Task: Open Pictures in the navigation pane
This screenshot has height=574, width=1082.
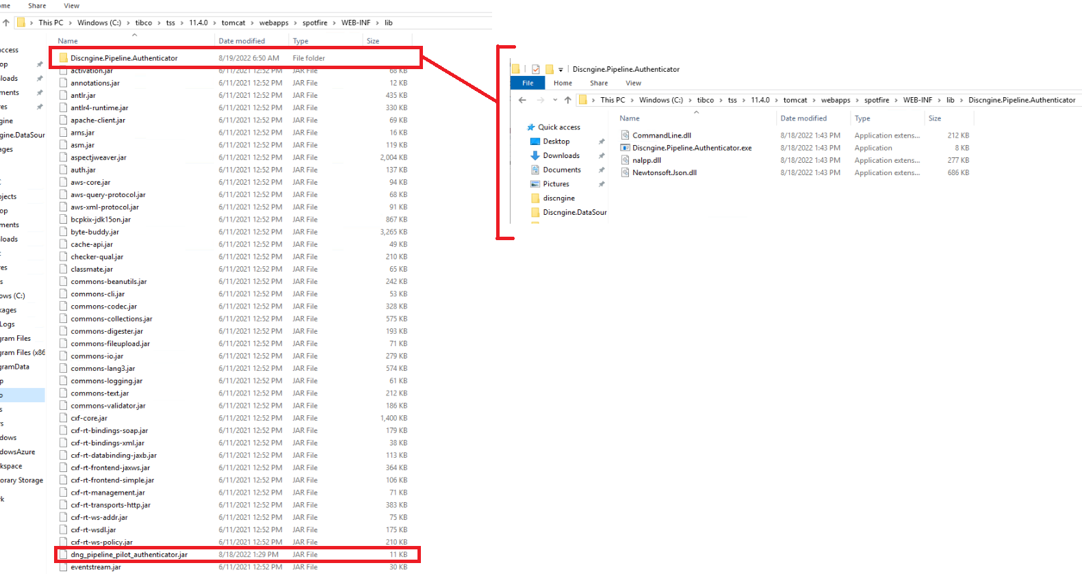Action: (556, 184)
